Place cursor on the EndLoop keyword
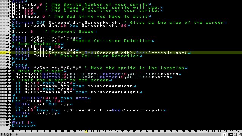242x136 pixels. click(23, 125)
